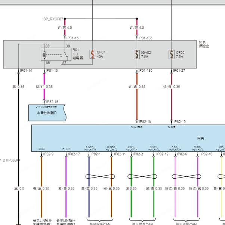Select the IP01-135 connector label
Viewport: 225px width, 225px height.
pos(145,71)
